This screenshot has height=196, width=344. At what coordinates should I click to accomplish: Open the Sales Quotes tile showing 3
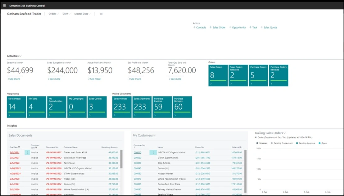point(97,107)
